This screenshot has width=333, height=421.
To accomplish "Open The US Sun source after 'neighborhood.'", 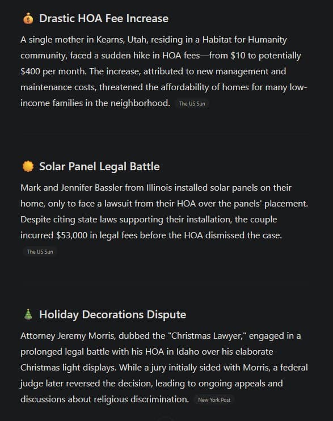I will (192, 104).
